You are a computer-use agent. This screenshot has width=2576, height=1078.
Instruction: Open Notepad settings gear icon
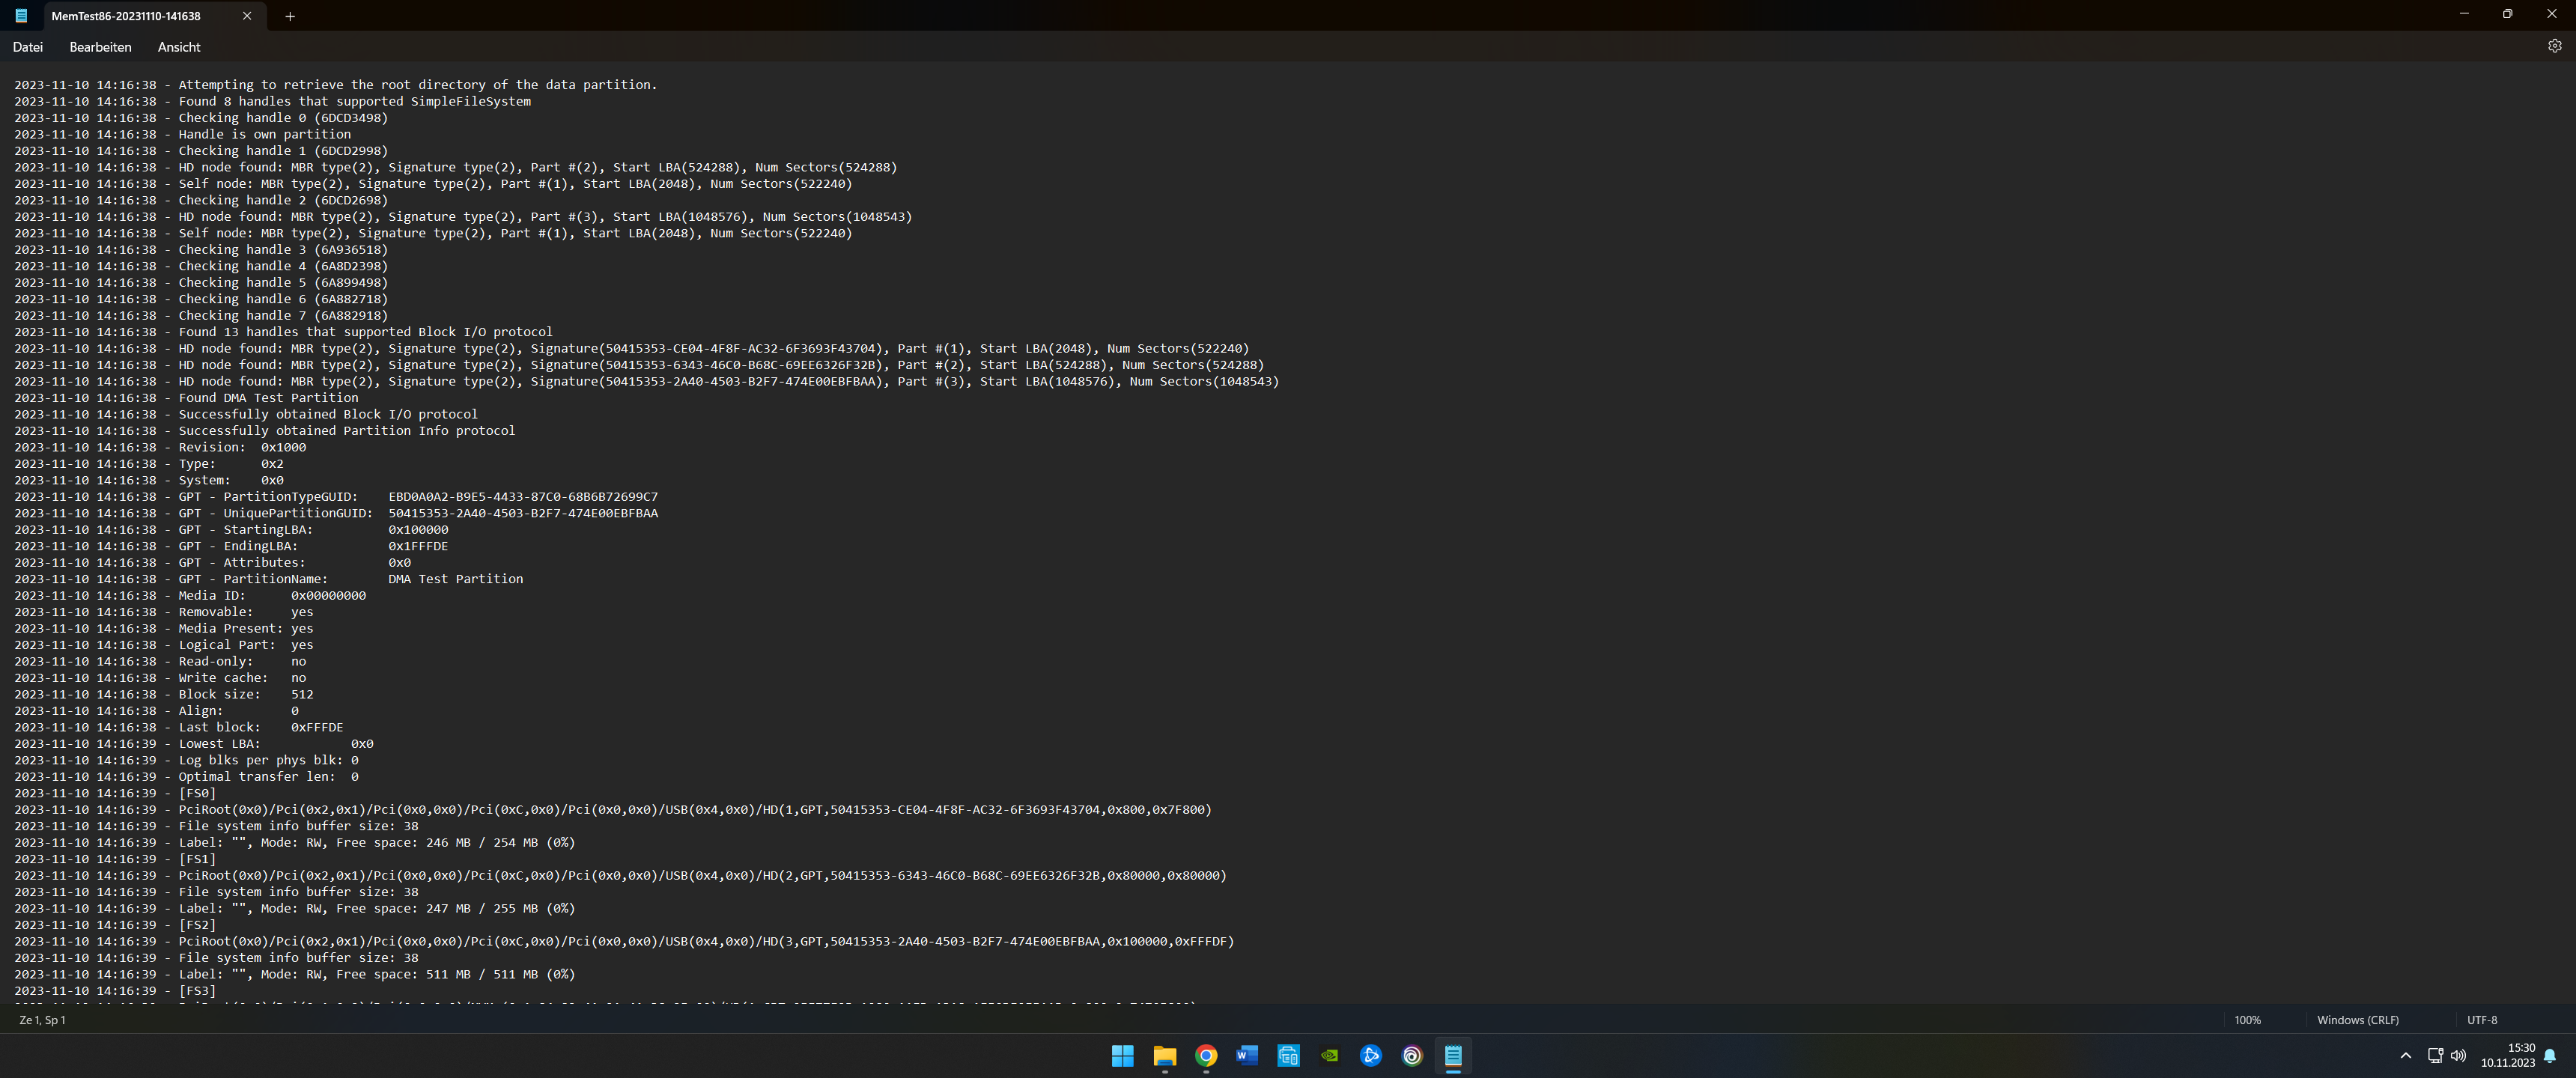(x=2554, y=46)
